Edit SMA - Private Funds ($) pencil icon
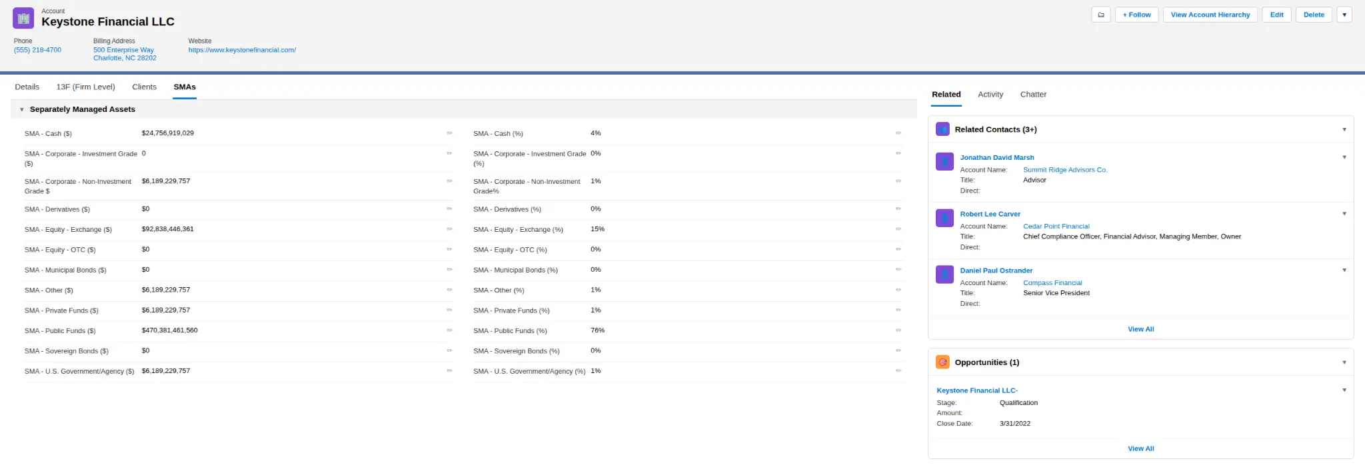1365x465 pixels. tap(449, 310)
